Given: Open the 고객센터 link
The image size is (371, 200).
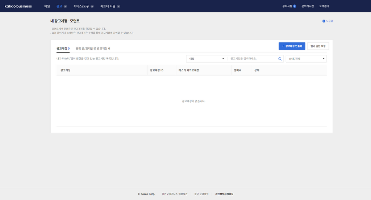Looking at the screenshot, I should click(x=324, y=6).
